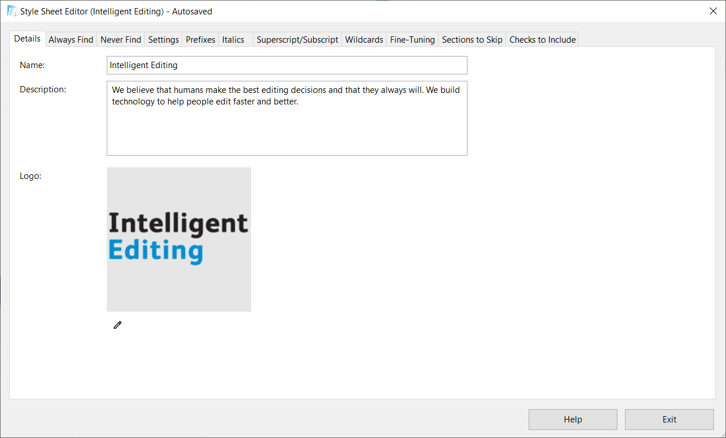Switch to the Italics tab
The image size is (726, 438).
point(235,40)
